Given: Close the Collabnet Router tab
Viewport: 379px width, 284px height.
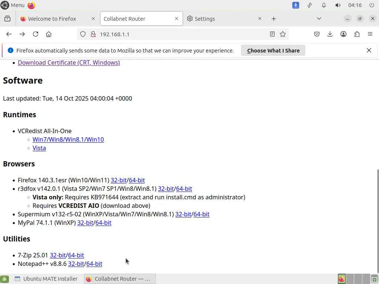Looking at the screenshot, I should (177, 18).
